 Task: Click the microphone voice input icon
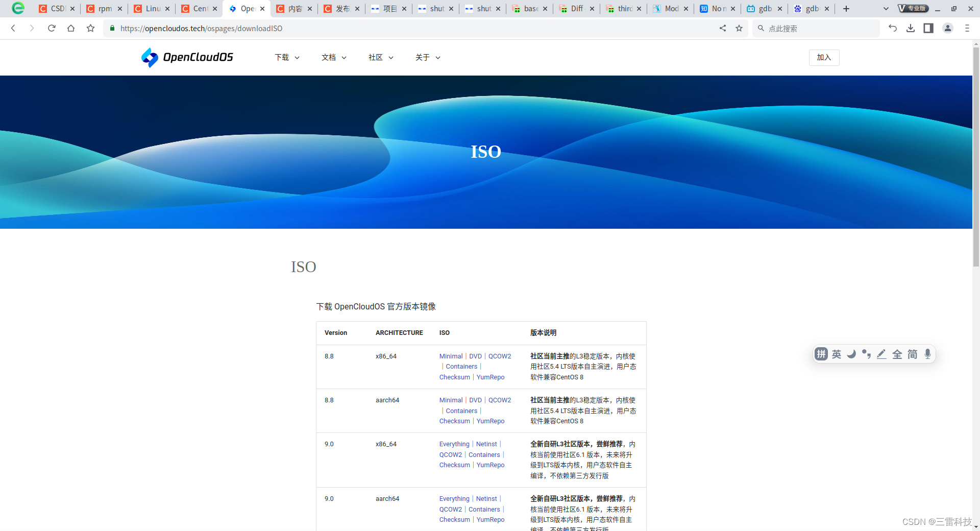[x=927, y=354]
